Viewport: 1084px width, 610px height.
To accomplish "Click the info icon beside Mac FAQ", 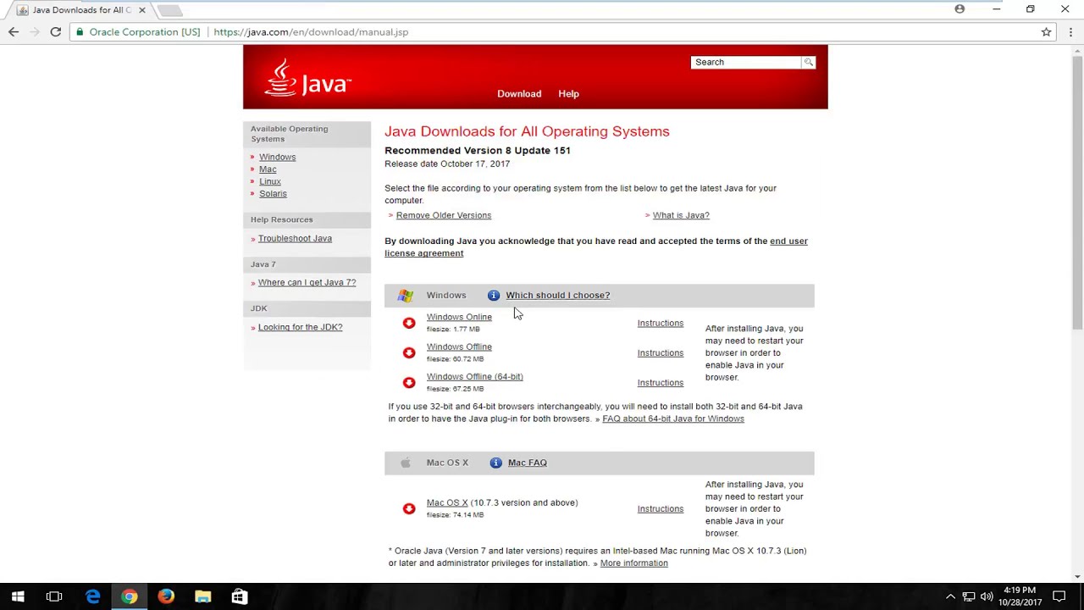I will click(496, 463).
